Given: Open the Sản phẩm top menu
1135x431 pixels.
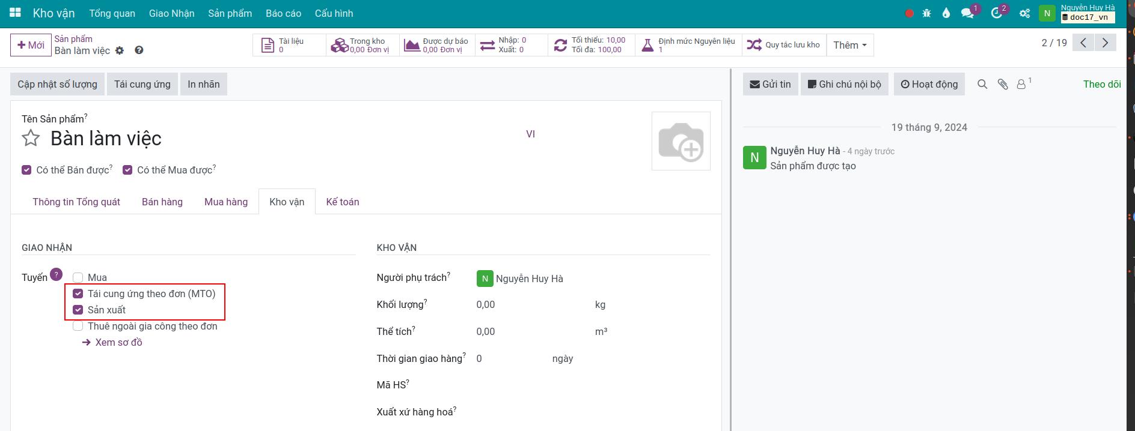Looking at the screenshot, I should point(230,13).
